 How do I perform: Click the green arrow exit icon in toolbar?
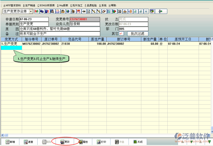[x=160, y=11]
